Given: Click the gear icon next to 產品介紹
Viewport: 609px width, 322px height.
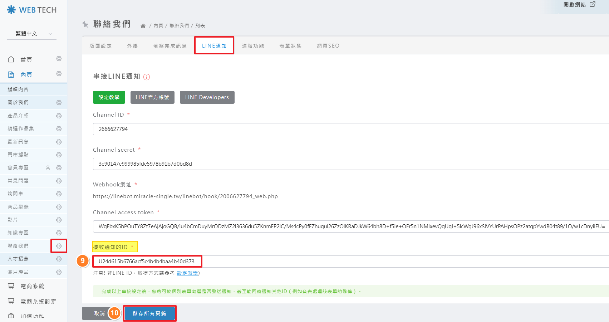Looking at the screenshot, I should pyautogui.click(x=59, y=116).
